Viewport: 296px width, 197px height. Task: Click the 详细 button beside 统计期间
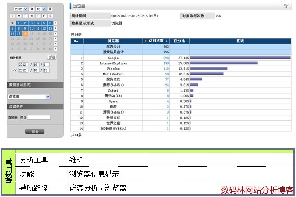coord(51,57)
